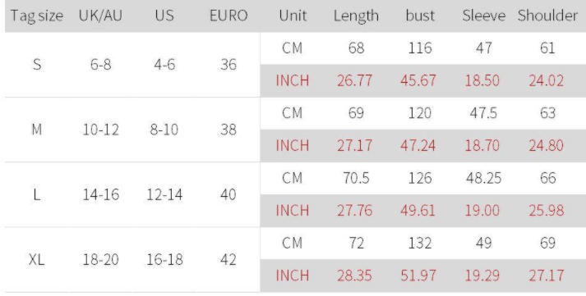The width and height of the screenshot is (586, 296).
Task: Select the S tag size cell
Action: tap(37, 65)
